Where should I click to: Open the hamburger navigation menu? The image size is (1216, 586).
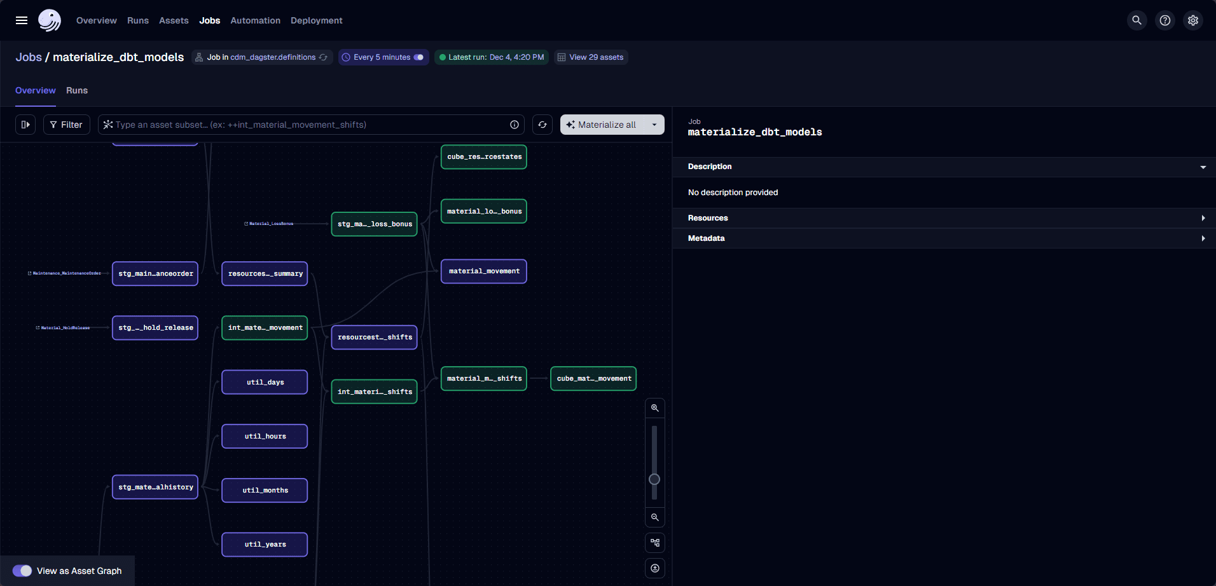(21, 20)
